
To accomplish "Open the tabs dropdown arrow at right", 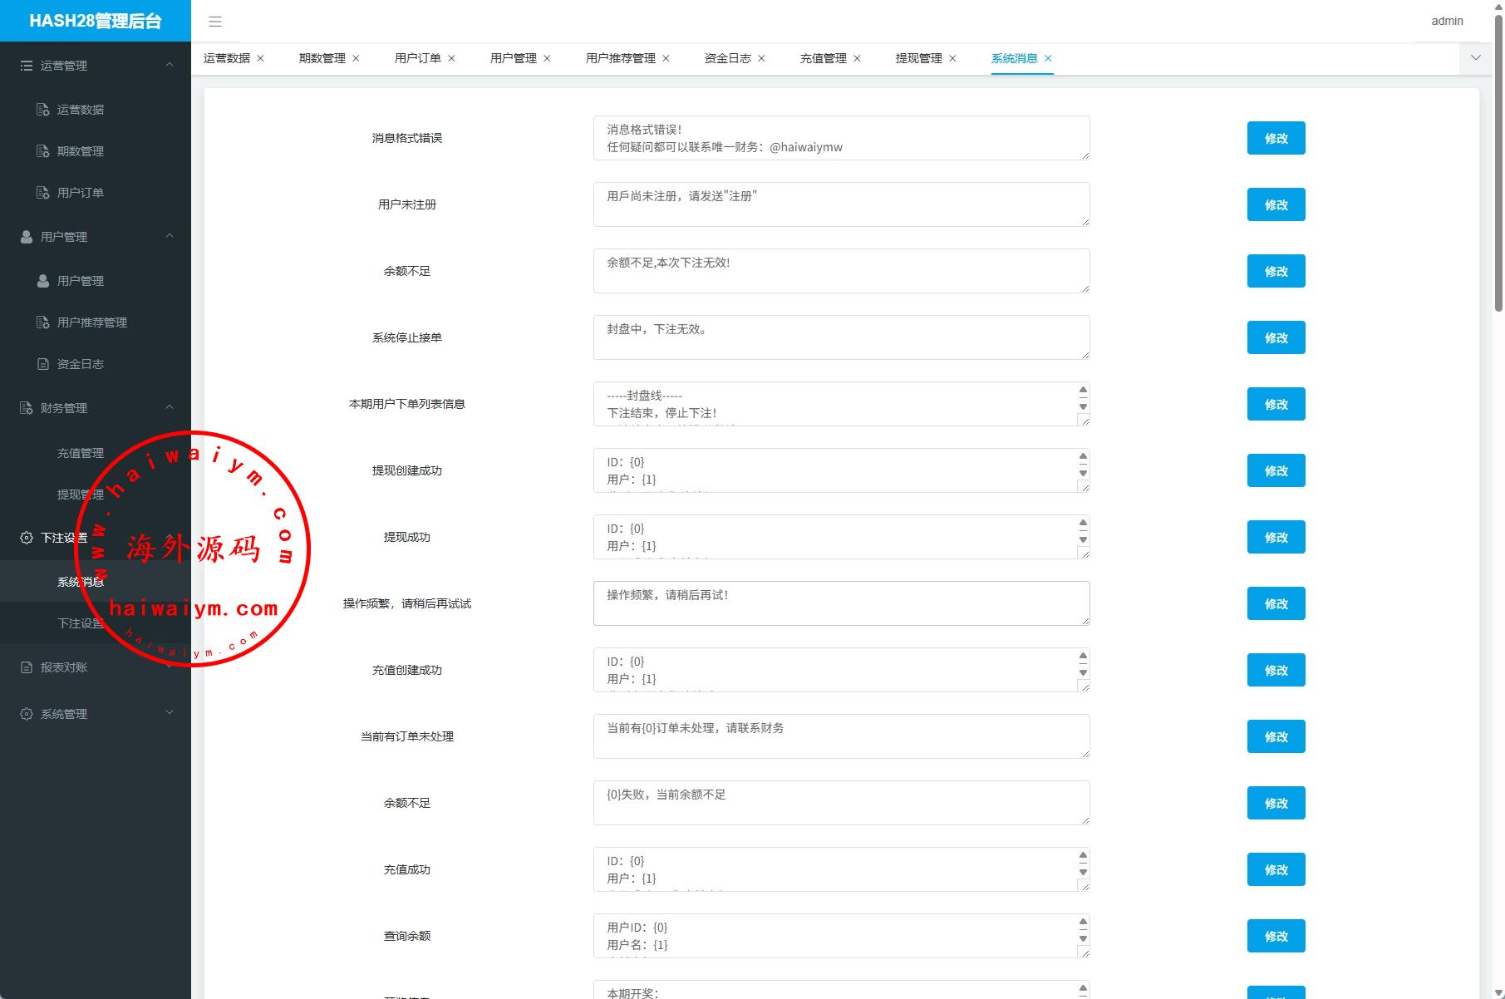I will (x=1476, y=57).
